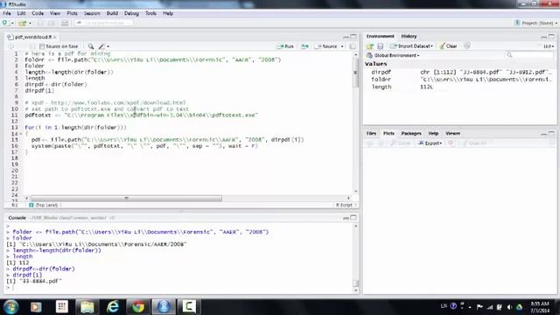The width and height of the screenshot is (560, 315).
Task: Click the editor horizontal scrollbar
Action: click(126, 198)
